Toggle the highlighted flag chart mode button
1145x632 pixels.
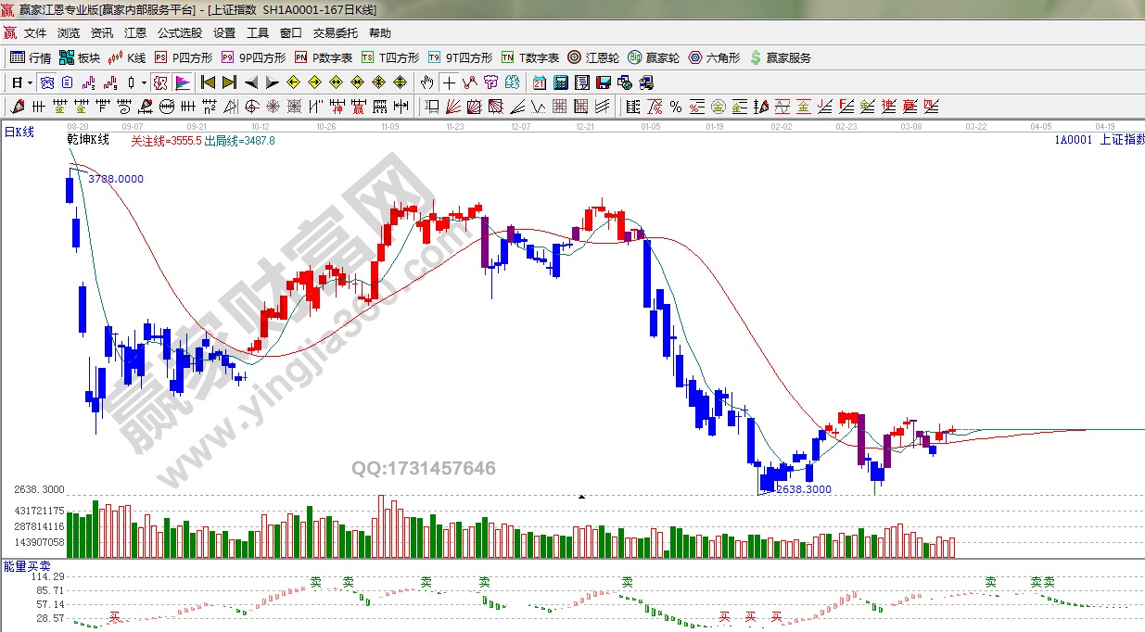click(x=182, y=82)
